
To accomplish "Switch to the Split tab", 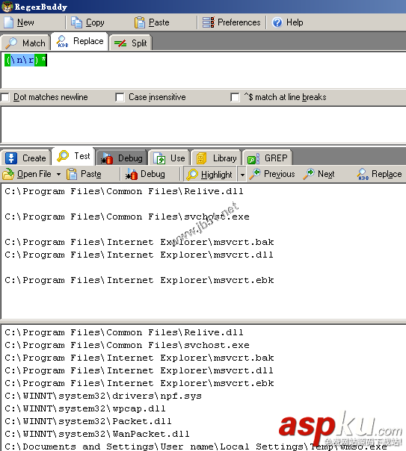I will point(130,43).
